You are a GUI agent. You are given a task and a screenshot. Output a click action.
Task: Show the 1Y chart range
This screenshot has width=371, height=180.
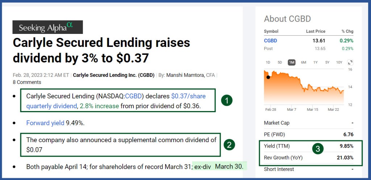315,62
